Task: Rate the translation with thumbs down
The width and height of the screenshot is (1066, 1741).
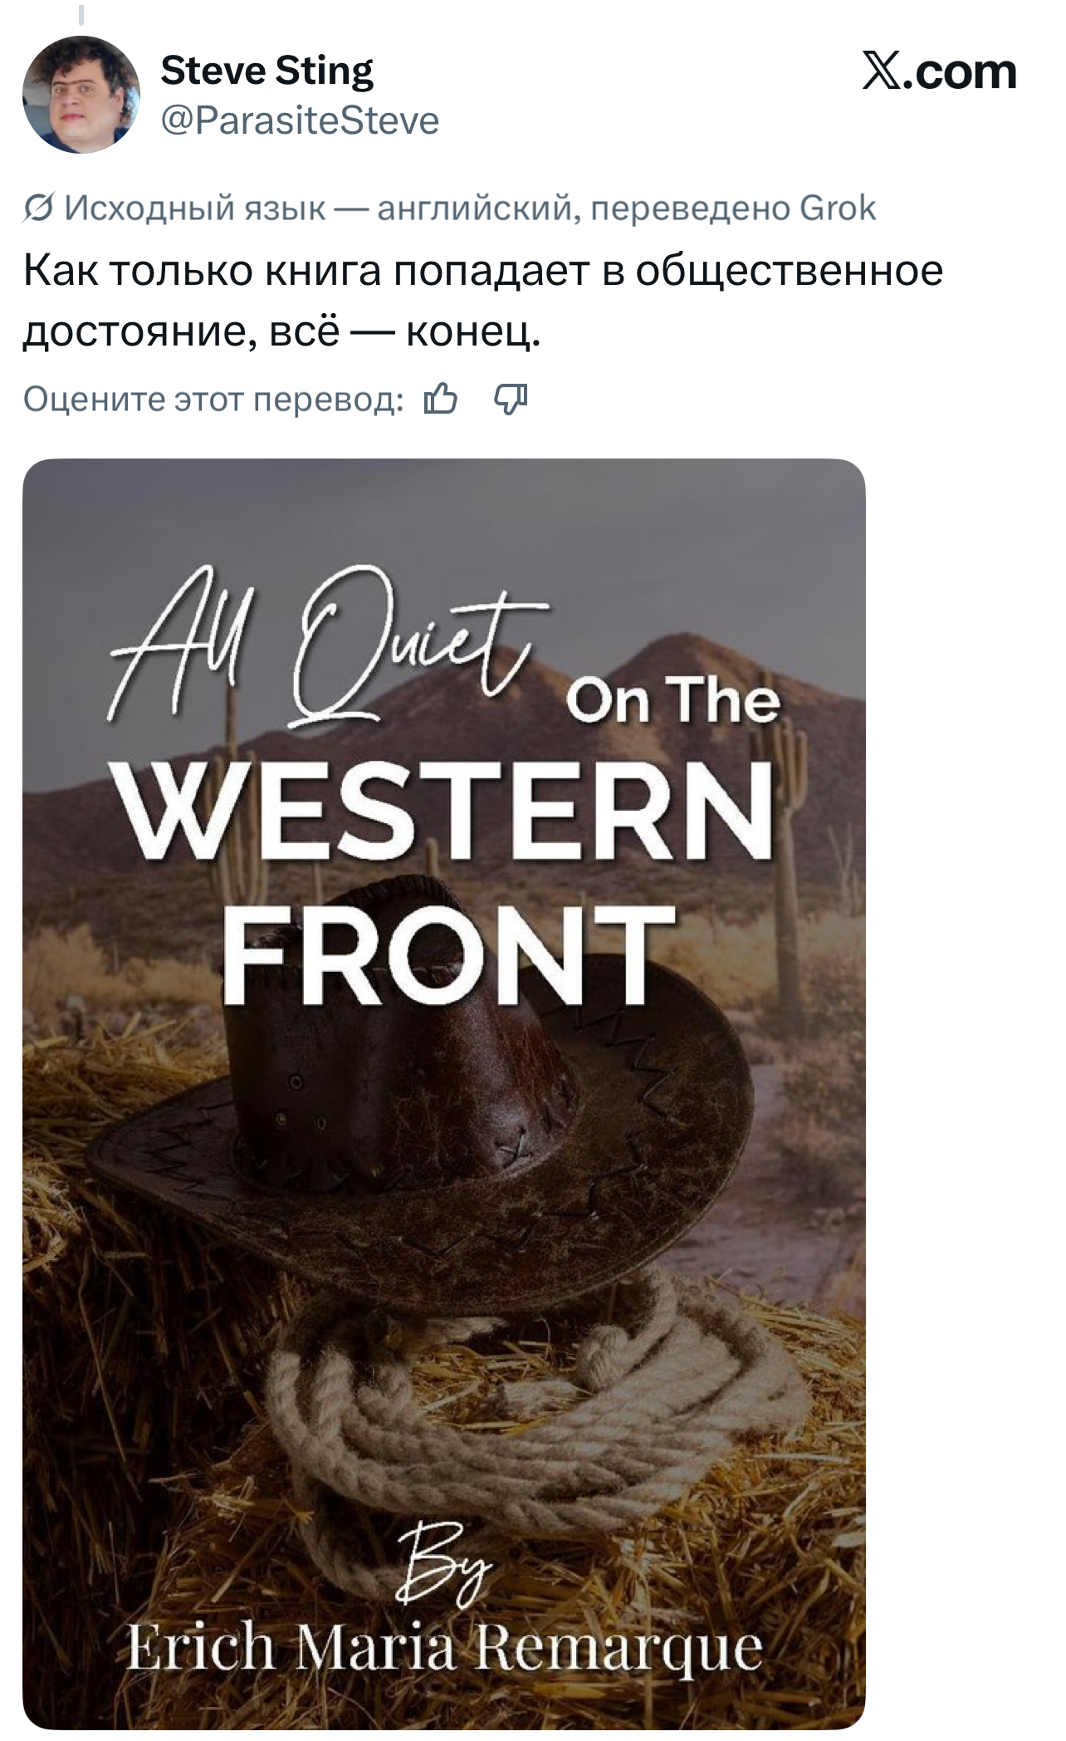Action: (x=511, y=400)
